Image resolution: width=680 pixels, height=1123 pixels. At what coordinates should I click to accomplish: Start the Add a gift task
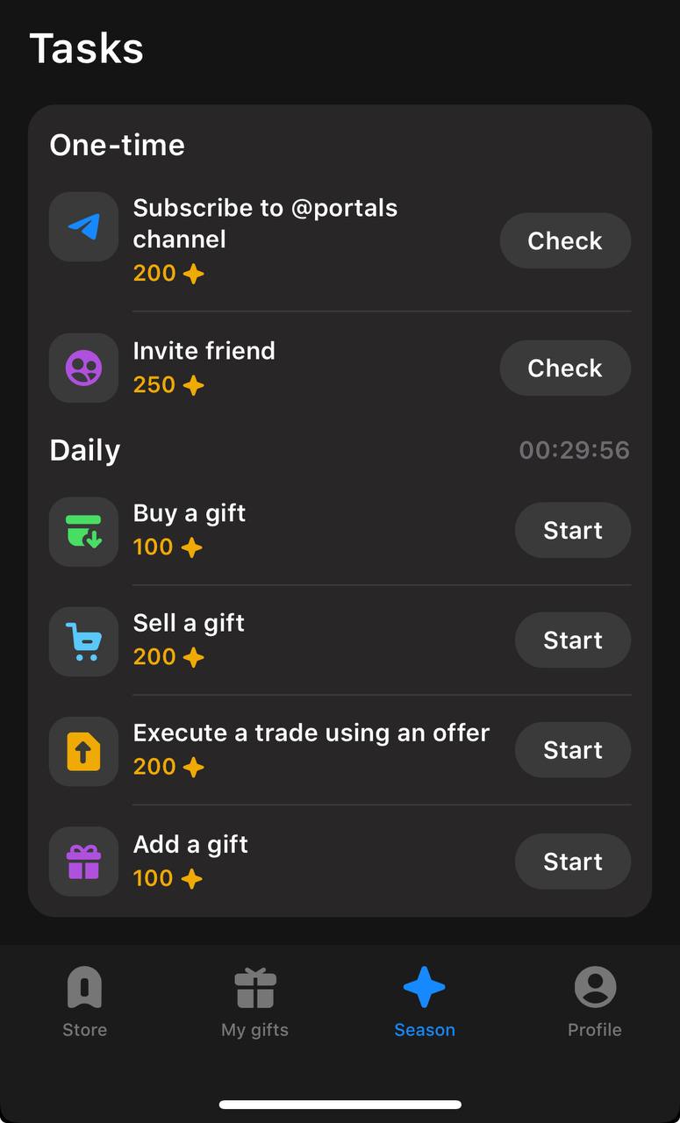pos(573,862)
